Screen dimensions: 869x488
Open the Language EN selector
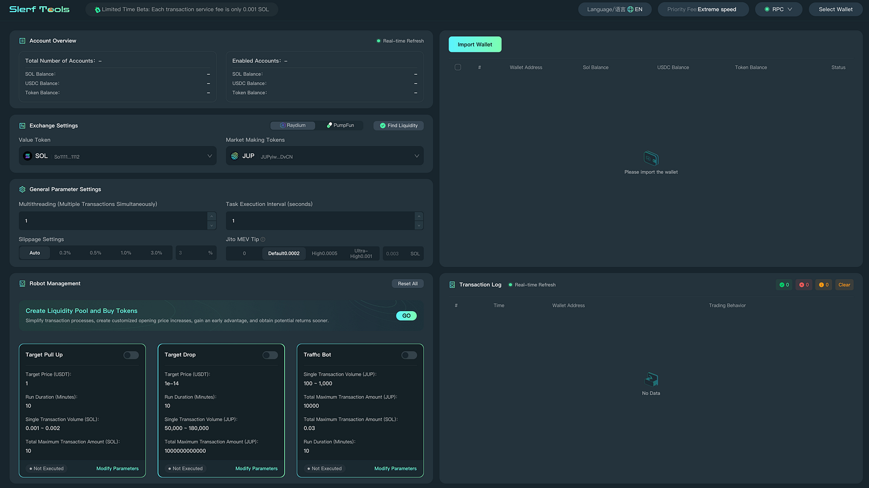(615, 10)
